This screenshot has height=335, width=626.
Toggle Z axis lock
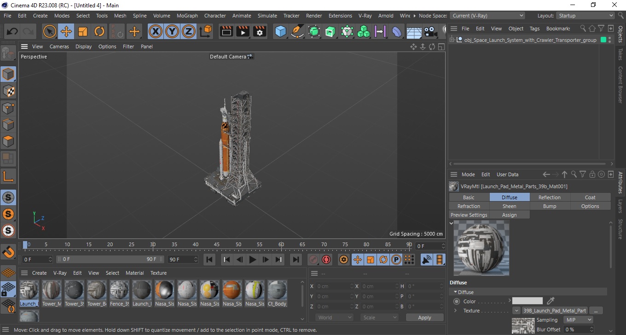click(x=189, y=32)
